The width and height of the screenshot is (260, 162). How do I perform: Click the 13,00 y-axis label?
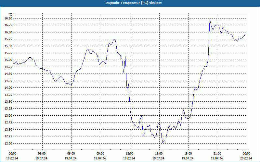[x=8, y=116]
